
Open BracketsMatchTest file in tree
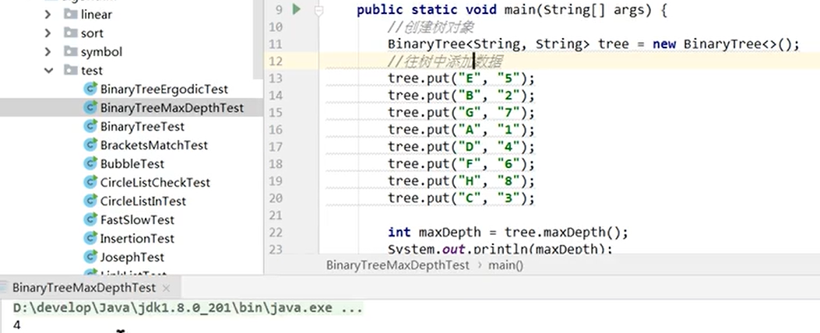[154, 145]
